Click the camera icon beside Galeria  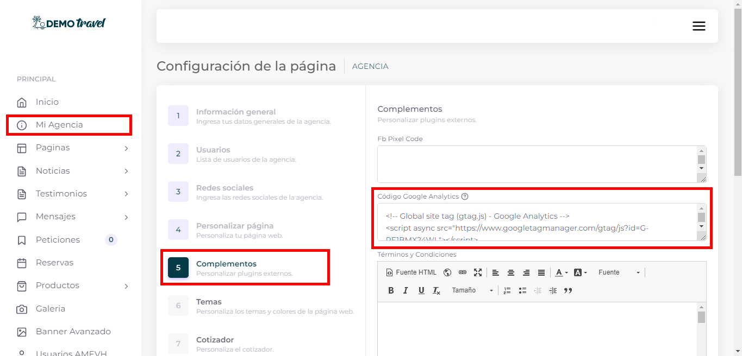click(x=22, y=309)
